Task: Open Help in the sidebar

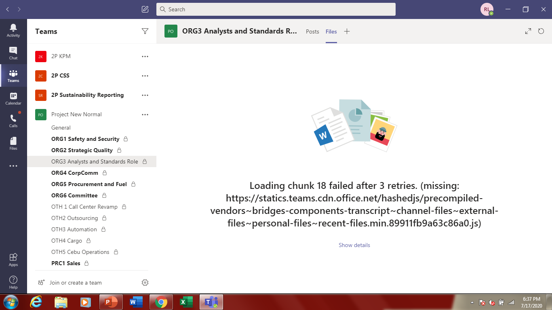Action: click(13, 282)
